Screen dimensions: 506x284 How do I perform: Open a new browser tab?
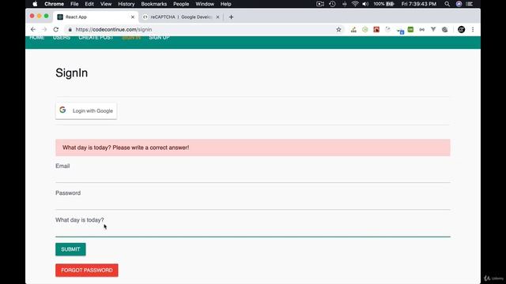tap(231, 17)
